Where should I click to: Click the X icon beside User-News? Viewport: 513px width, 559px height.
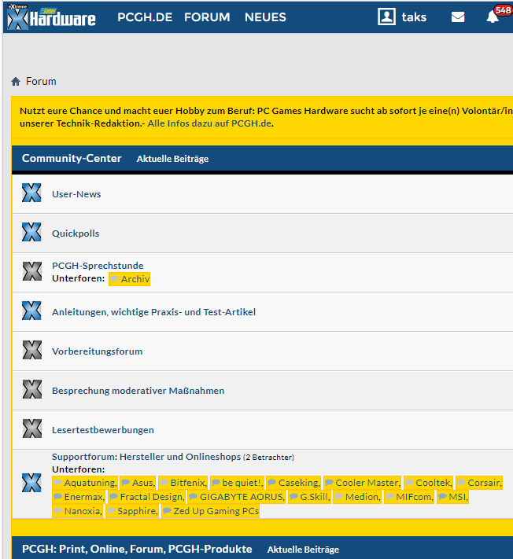(x=31, y=193)
